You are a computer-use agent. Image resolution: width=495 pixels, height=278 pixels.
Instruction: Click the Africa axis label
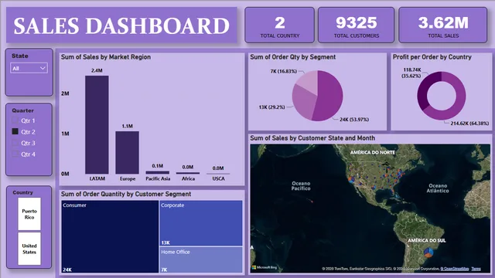[188, 178]
